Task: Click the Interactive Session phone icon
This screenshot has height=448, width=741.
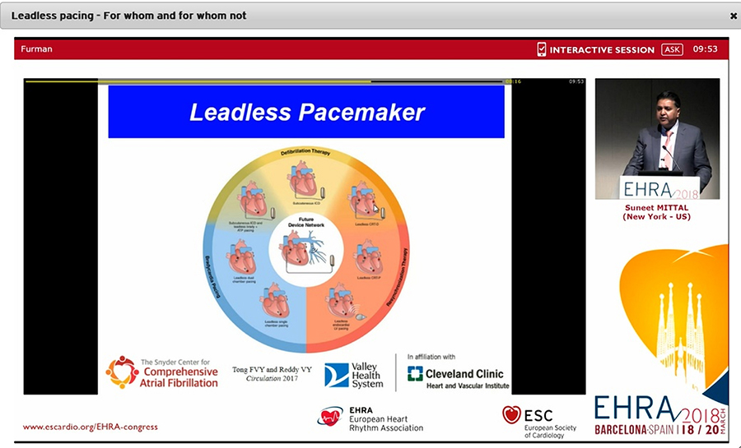Action: tap(541, 49)
